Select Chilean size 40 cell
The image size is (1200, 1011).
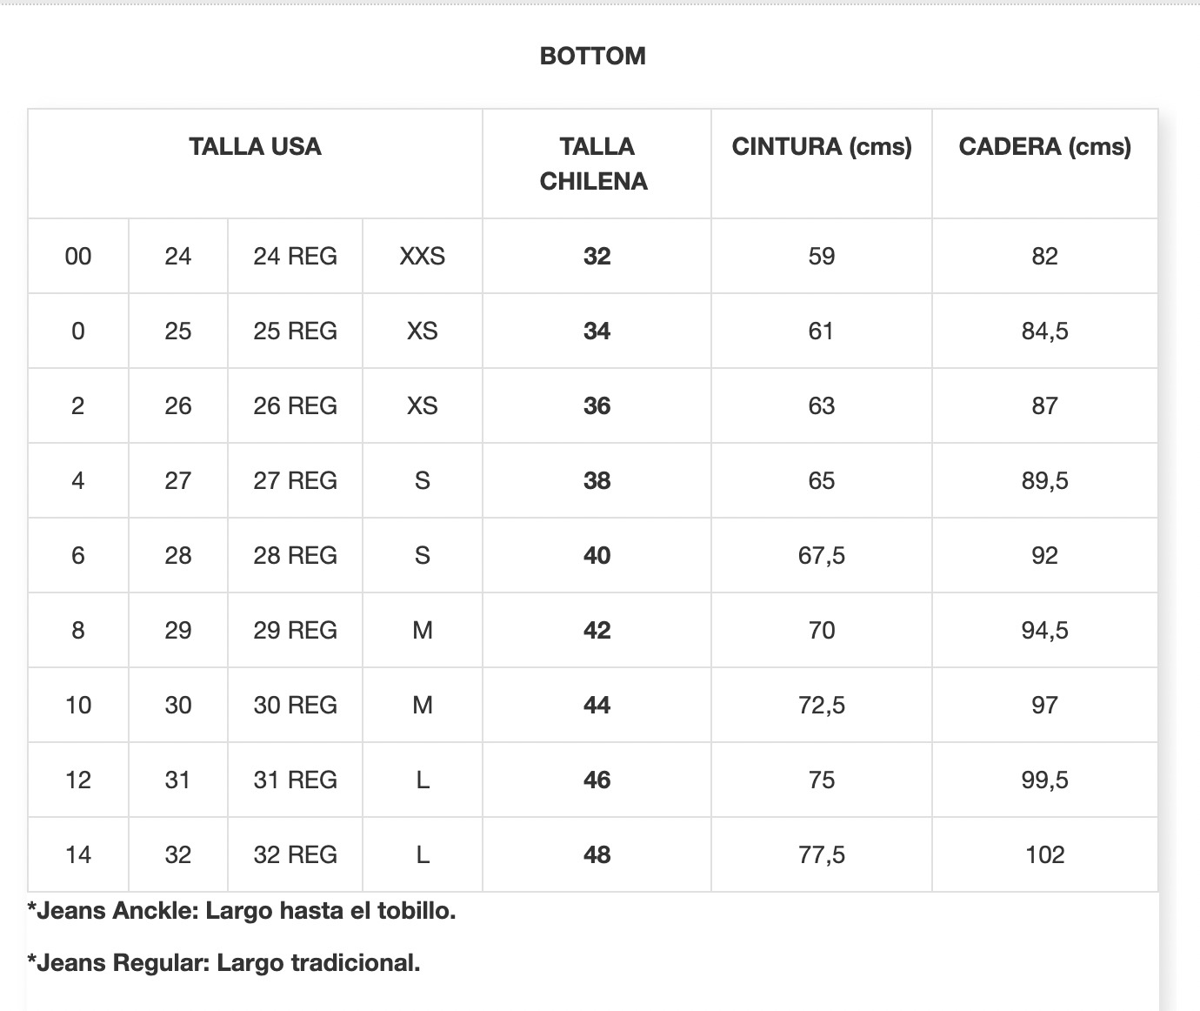click(597, 555)
